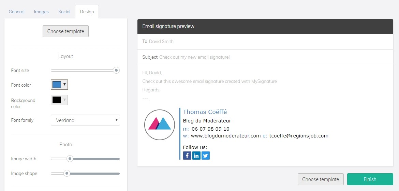
Task: Click the blue Font color swatch
Action: [57, 85]
